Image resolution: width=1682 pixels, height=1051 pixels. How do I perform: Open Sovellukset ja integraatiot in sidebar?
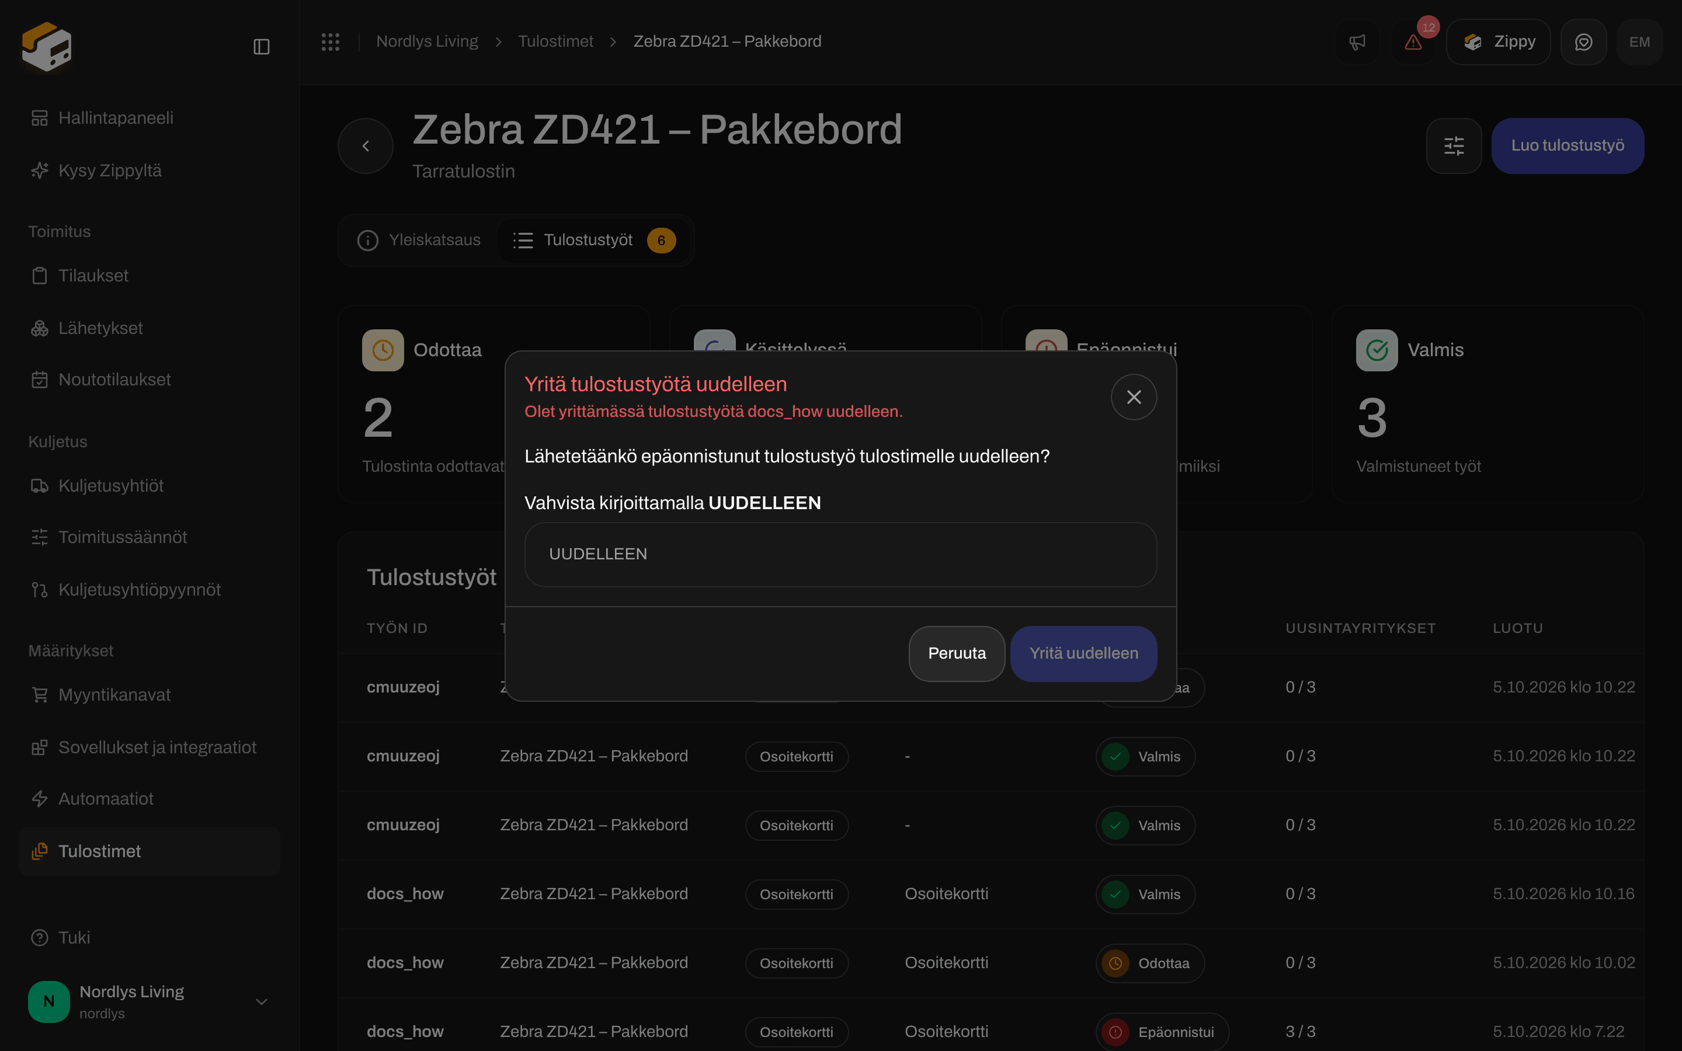[150, 747]
